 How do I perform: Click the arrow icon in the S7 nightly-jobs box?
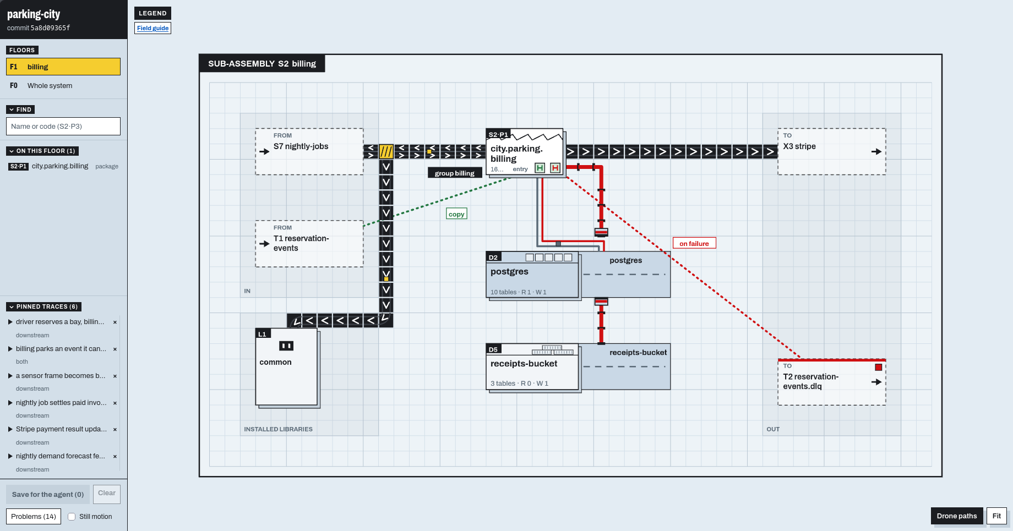264,151
